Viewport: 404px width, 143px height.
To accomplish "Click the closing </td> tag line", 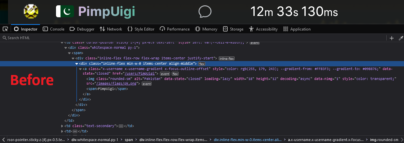I will click(69, 120).
